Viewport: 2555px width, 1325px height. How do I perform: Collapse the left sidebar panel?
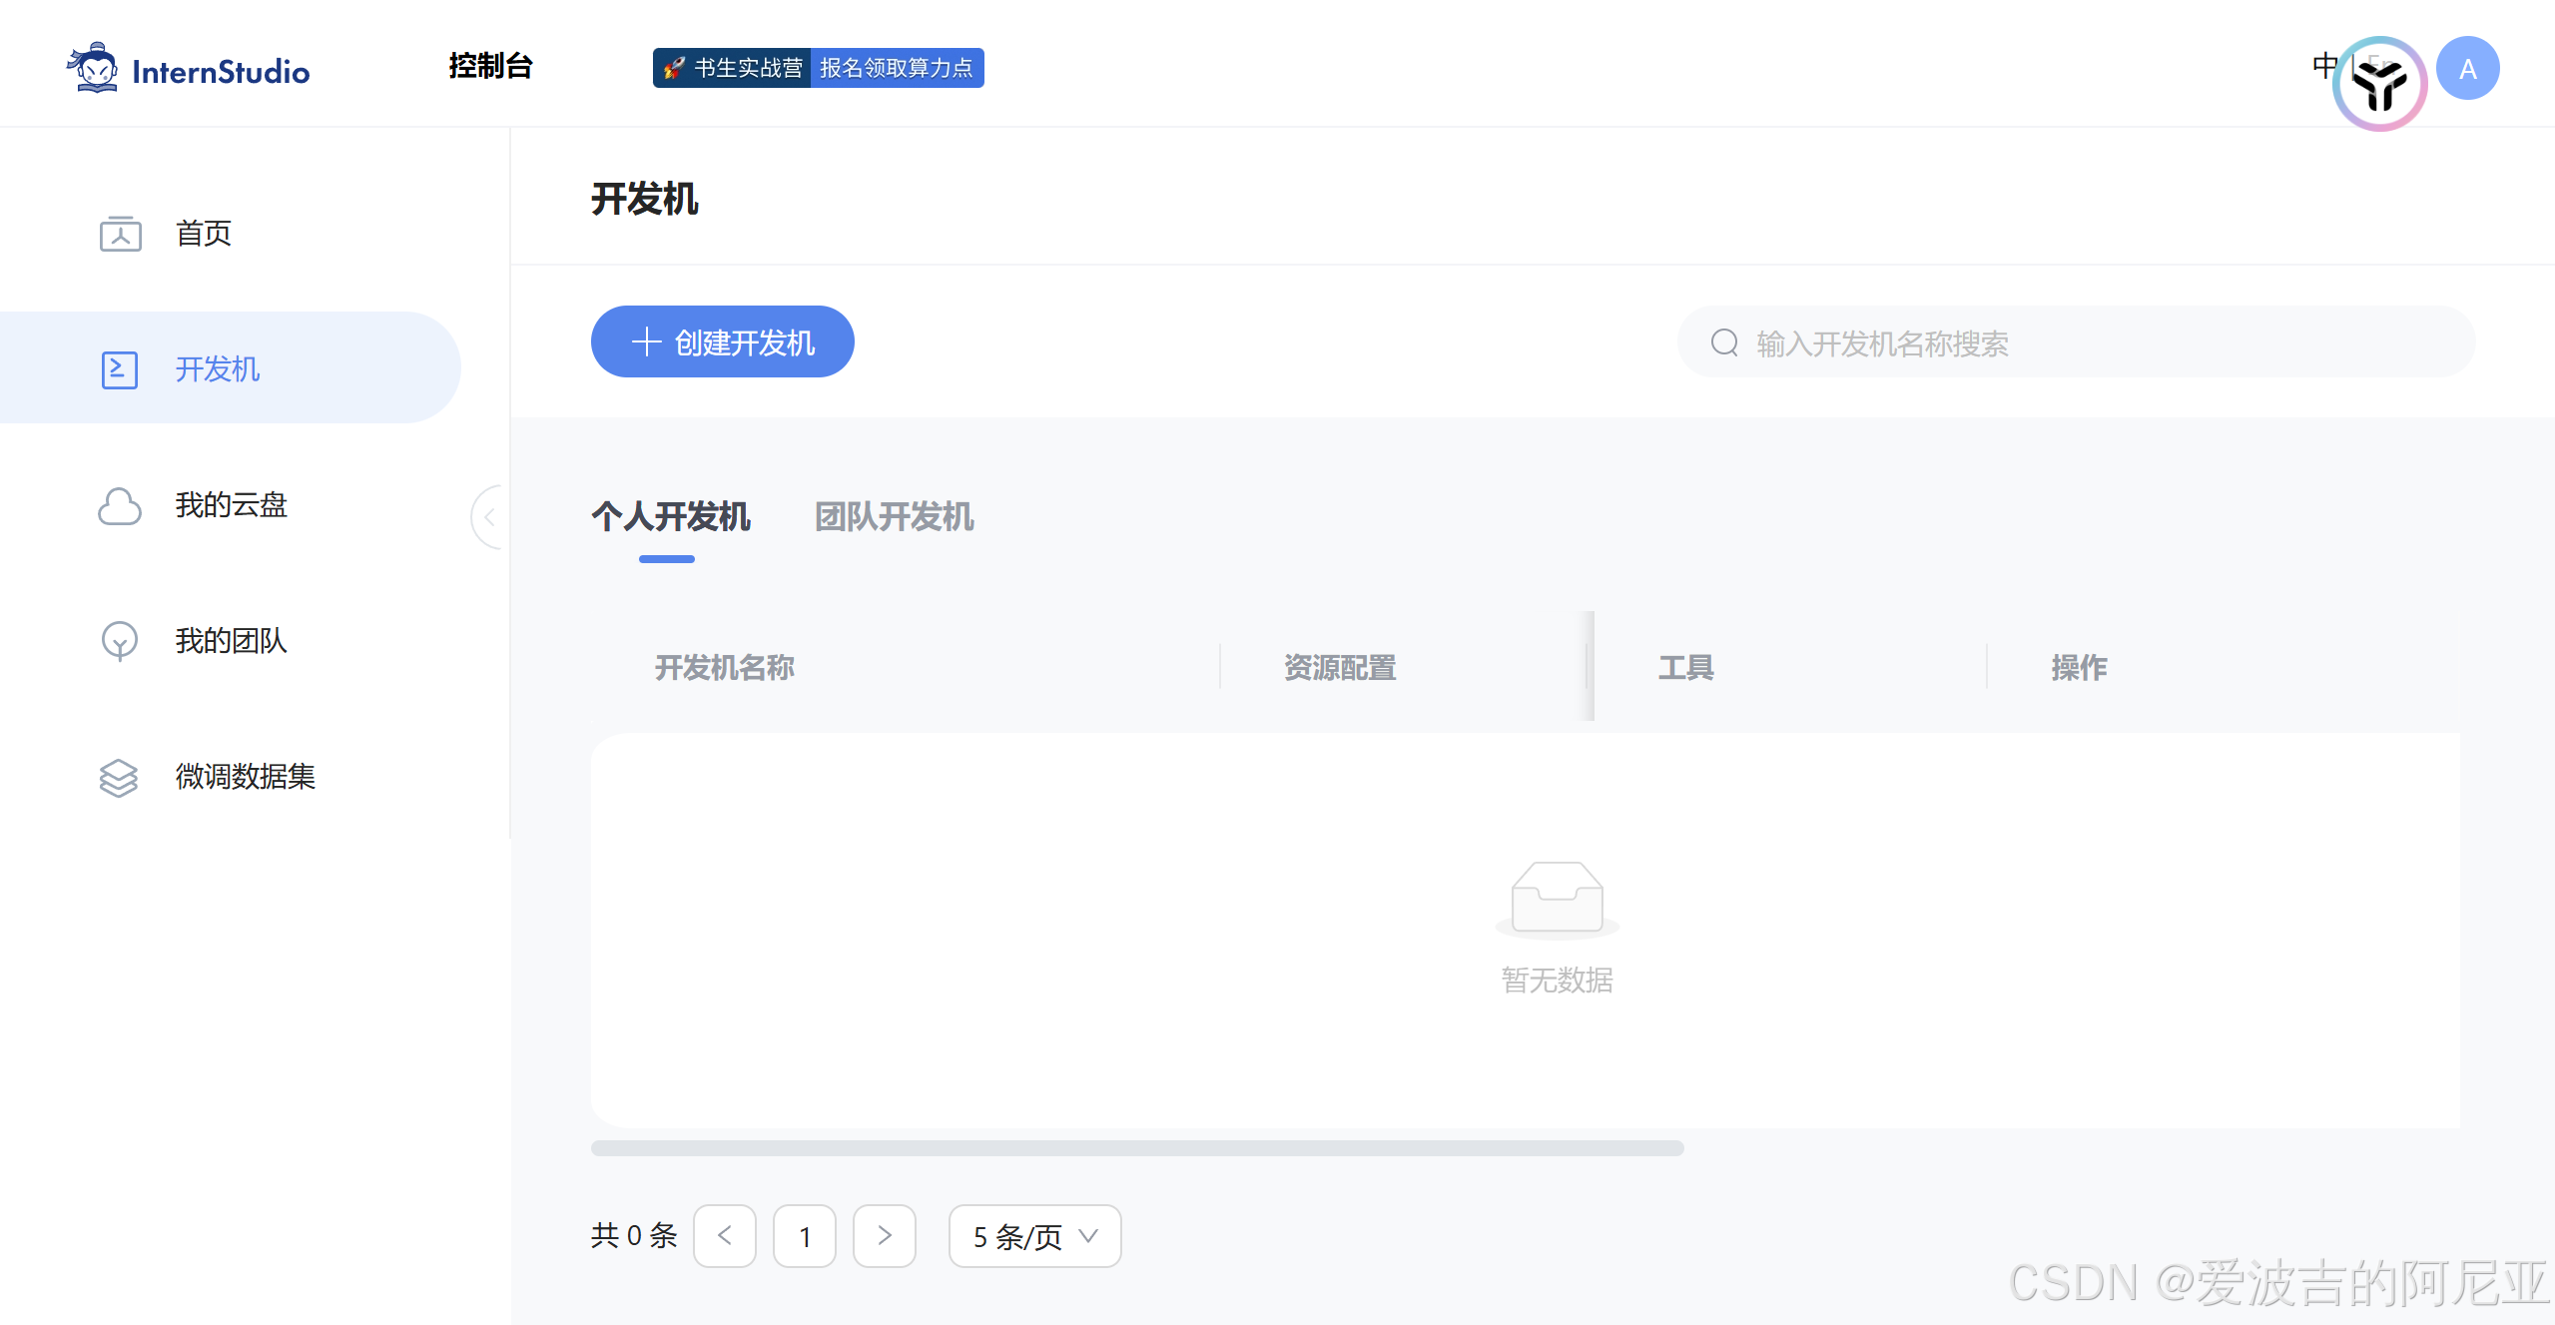(x=488, y=517)
